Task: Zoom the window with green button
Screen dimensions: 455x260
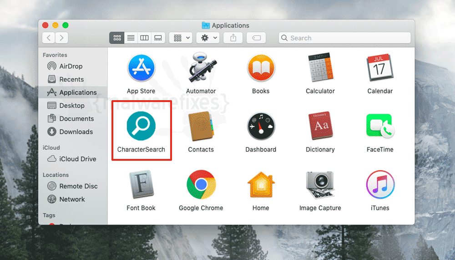Action: (x=66, y=25)
